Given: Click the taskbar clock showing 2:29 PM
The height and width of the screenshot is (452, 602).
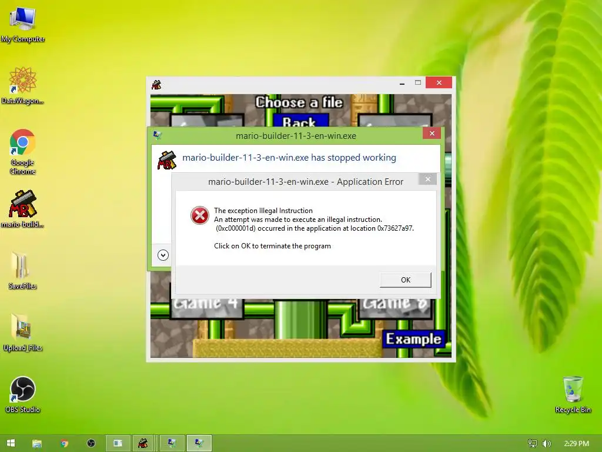Looking at the screenshot, I should (x=576, y=443).
